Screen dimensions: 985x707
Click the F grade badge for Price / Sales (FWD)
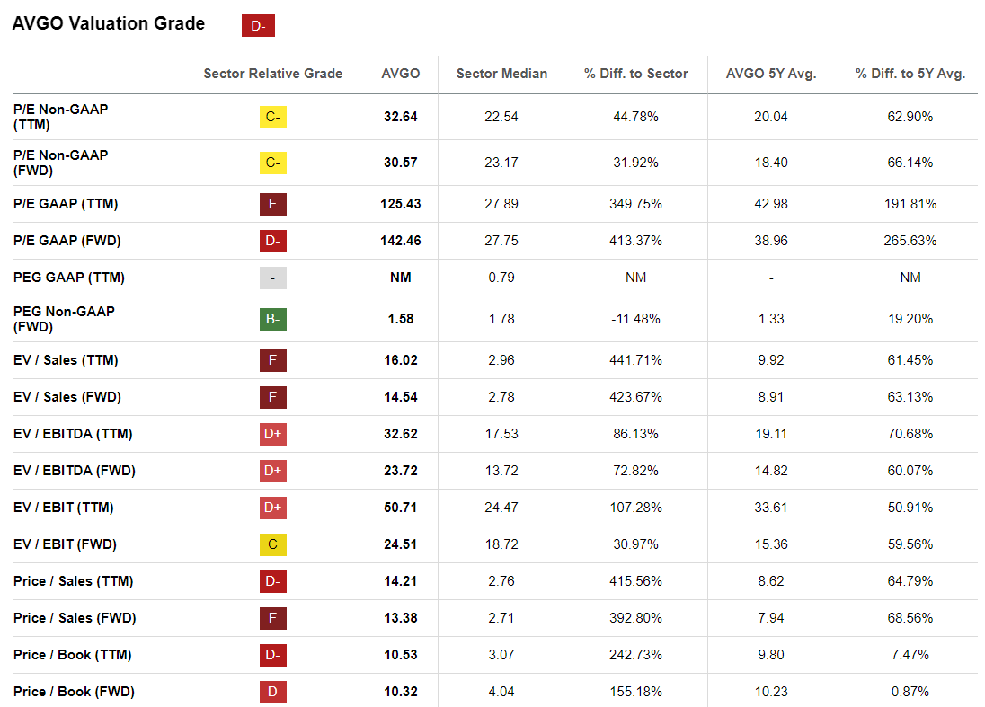(273, 618)
